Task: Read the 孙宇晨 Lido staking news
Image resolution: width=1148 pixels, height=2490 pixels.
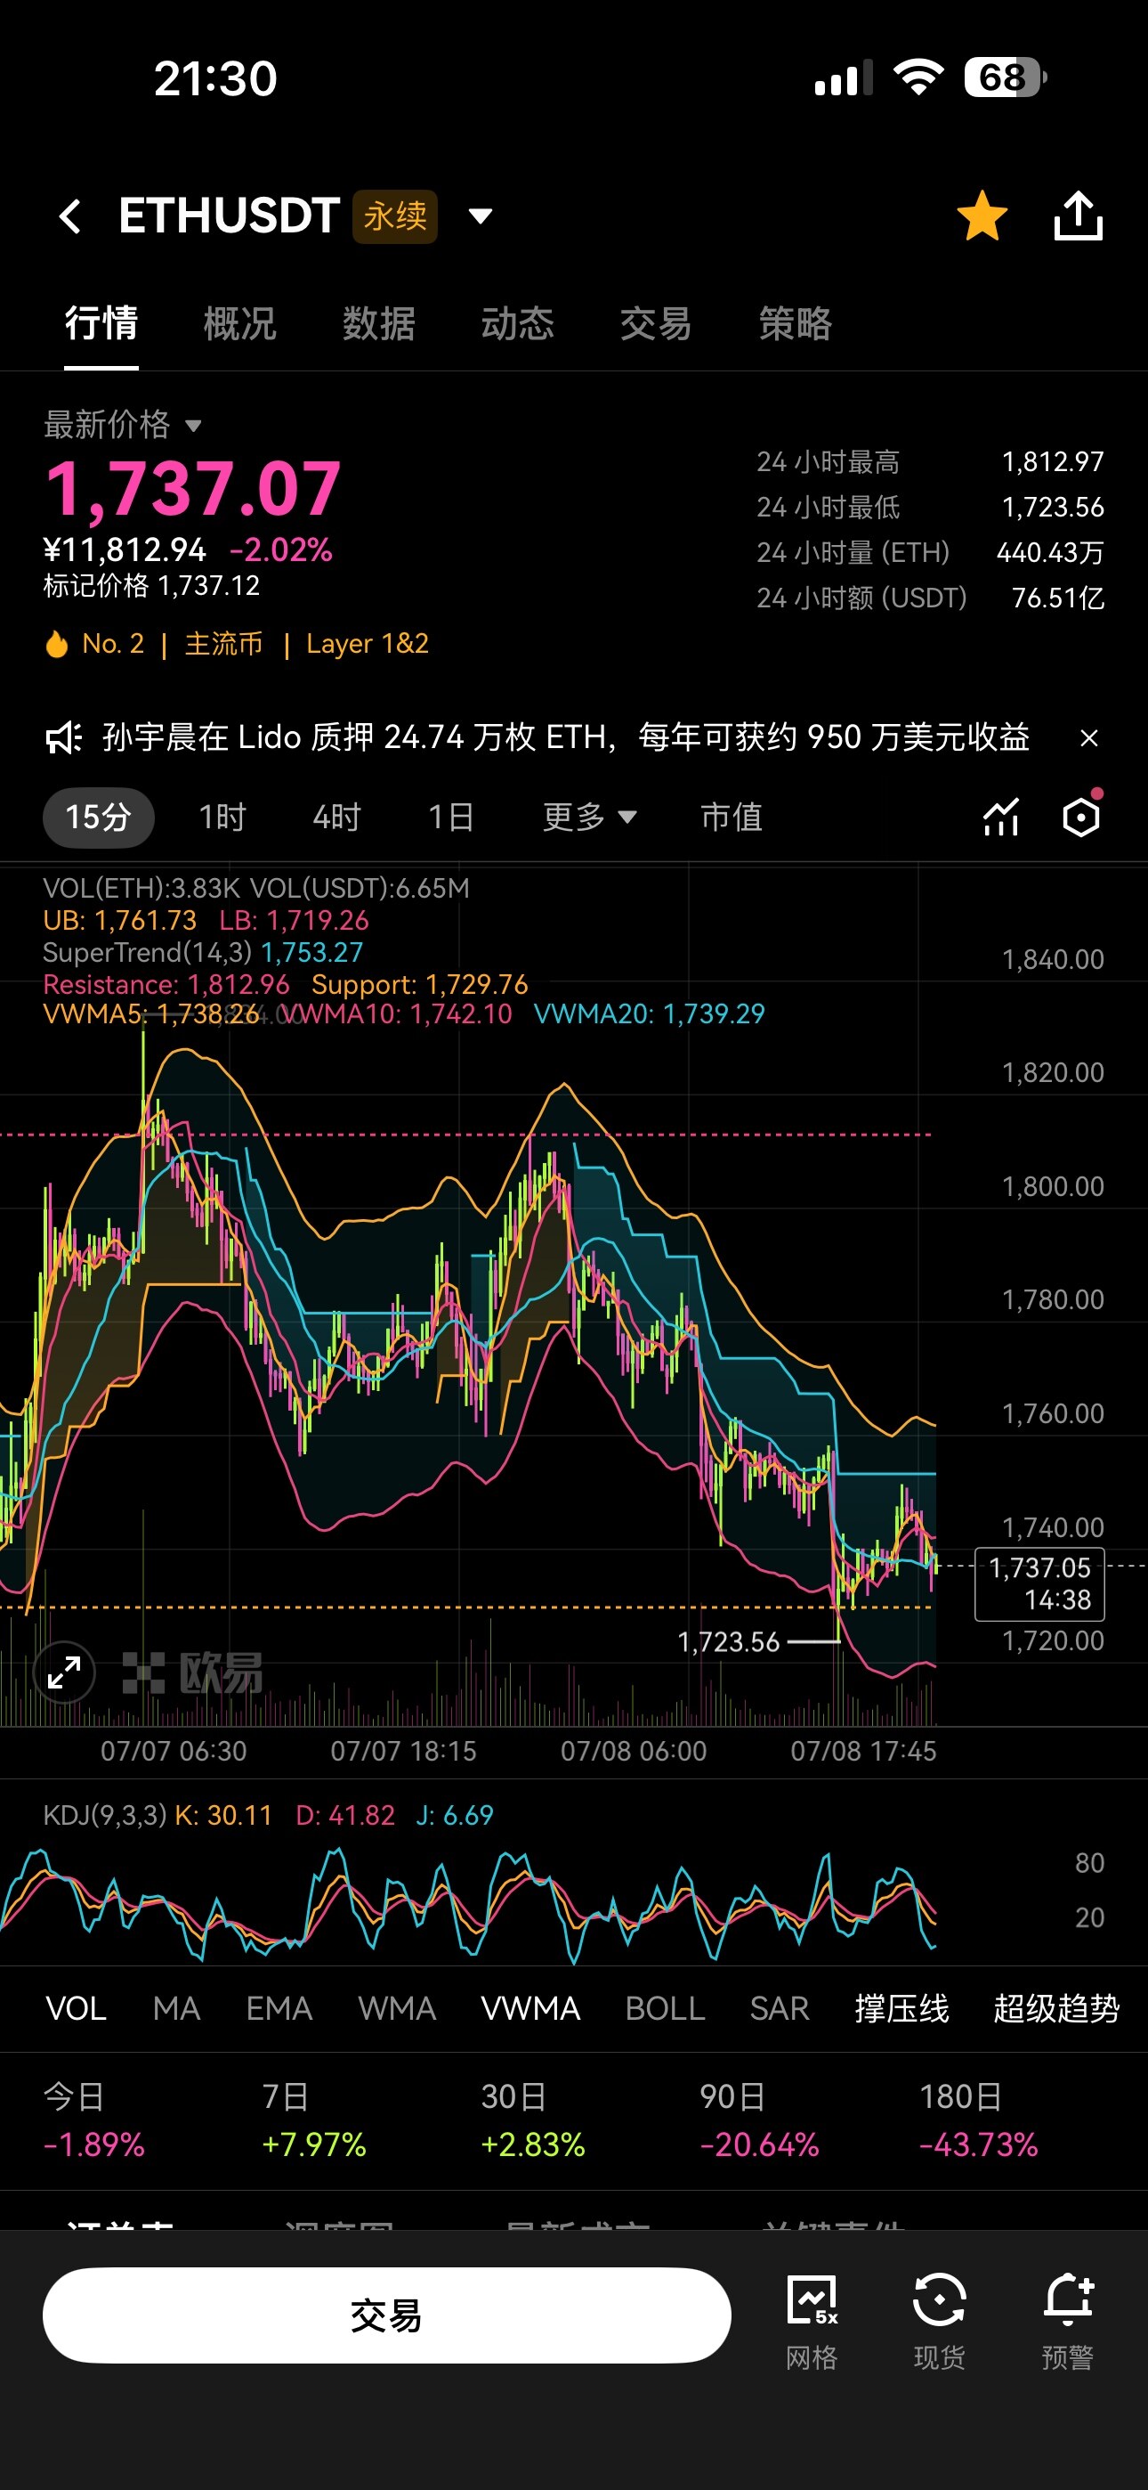Action: [x=566, y=737]
